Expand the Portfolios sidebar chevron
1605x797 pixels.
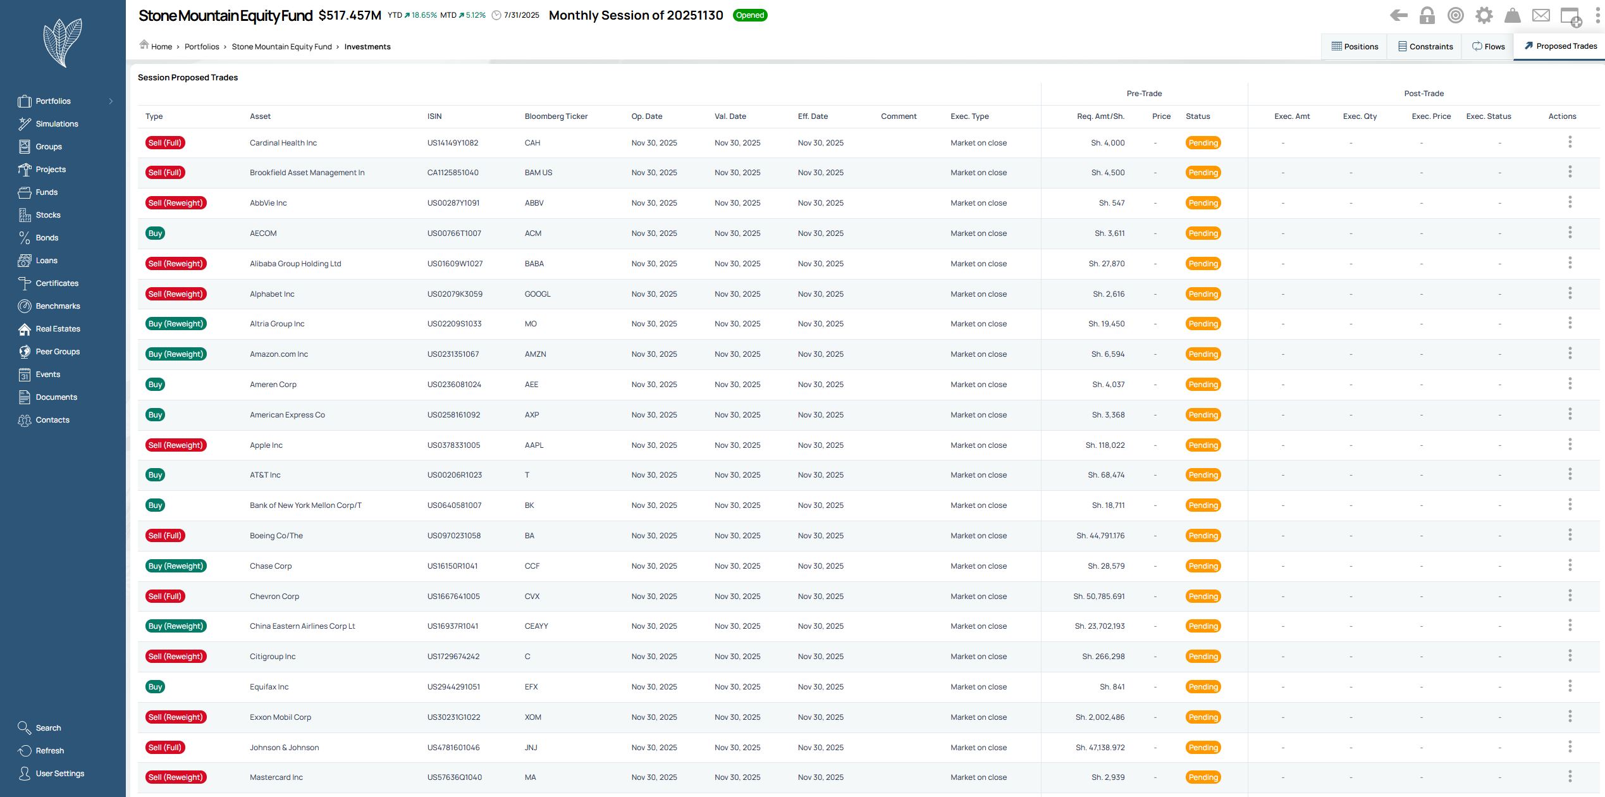click(111, 101)
